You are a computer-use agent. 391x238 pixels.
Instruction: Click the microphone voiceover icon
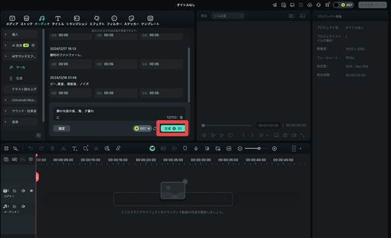coord(196,148)
